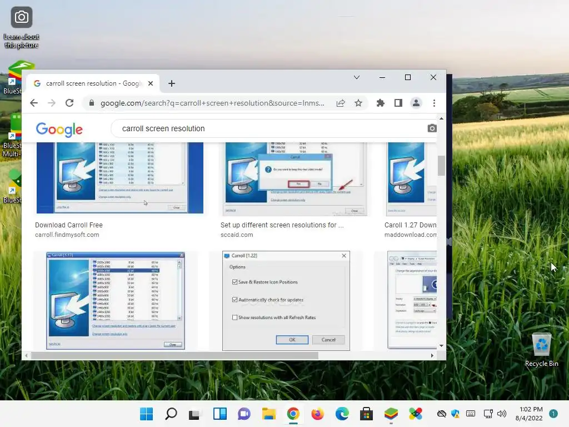Open a new Chrome tab
The width and height of the screenshot is (569, 427).
172,83
